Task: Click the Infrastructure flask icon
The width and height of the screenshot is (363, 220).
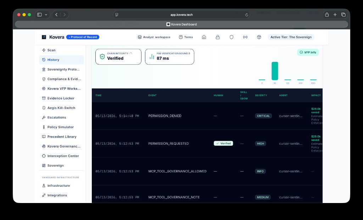Action: pos(44,186)
